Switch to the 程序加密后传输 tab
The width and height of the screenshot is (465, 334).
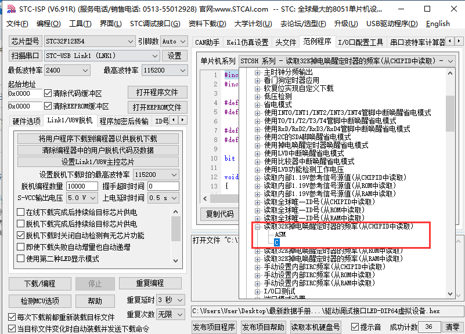point(124,121)
